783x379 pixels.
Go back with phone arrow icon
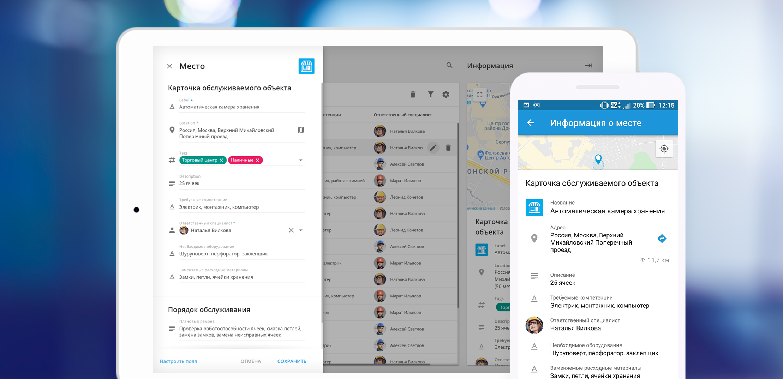click(531, 123)
